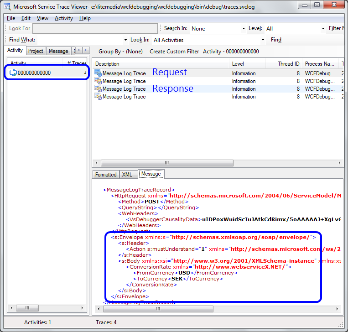
Task: Click the MessageLogTraceRecord opening tag
Action: tap(139, 190)
